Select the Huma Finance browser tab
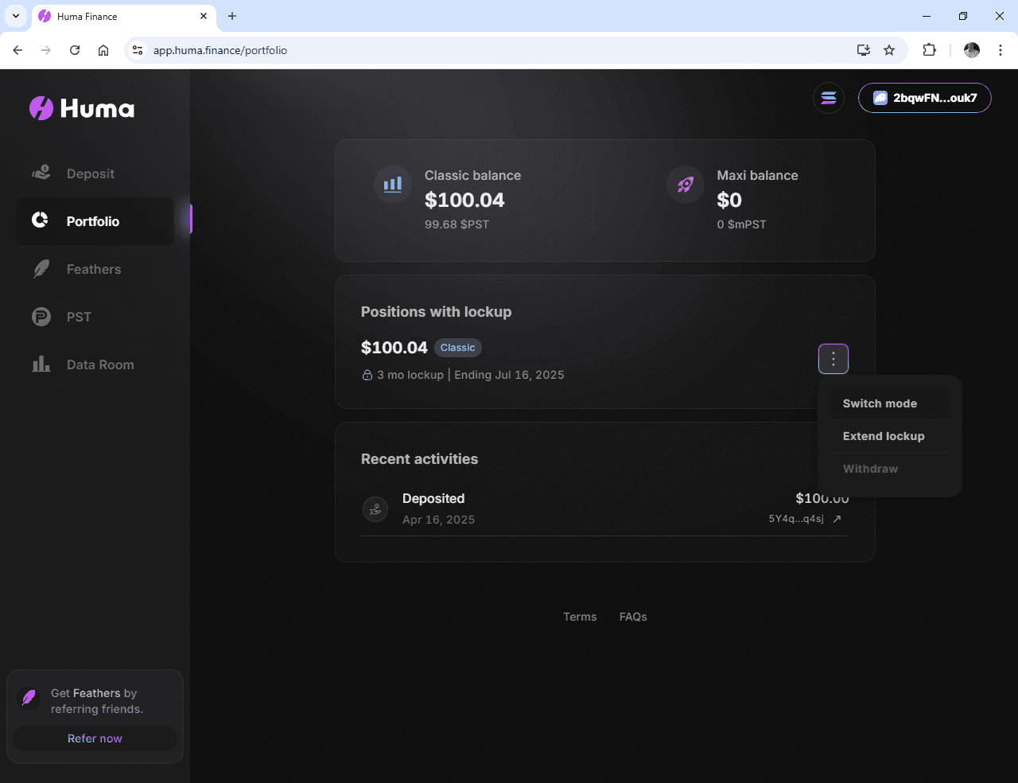 point(123,17)
